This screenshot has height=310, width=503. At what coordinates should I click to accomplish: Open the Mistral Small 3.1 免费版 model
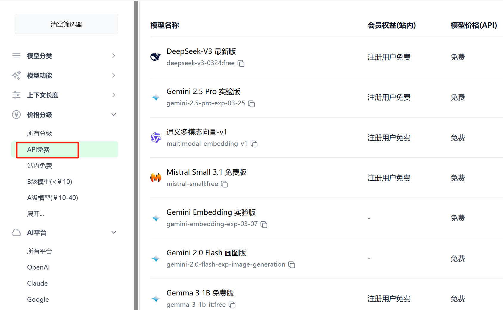click(206, 172)
